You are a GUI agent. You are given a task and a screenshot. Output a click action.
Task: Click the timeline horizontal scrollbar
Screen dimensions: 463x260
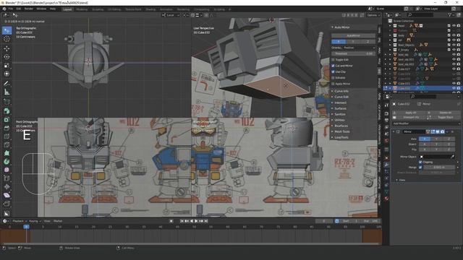click(x=190, y=244)
